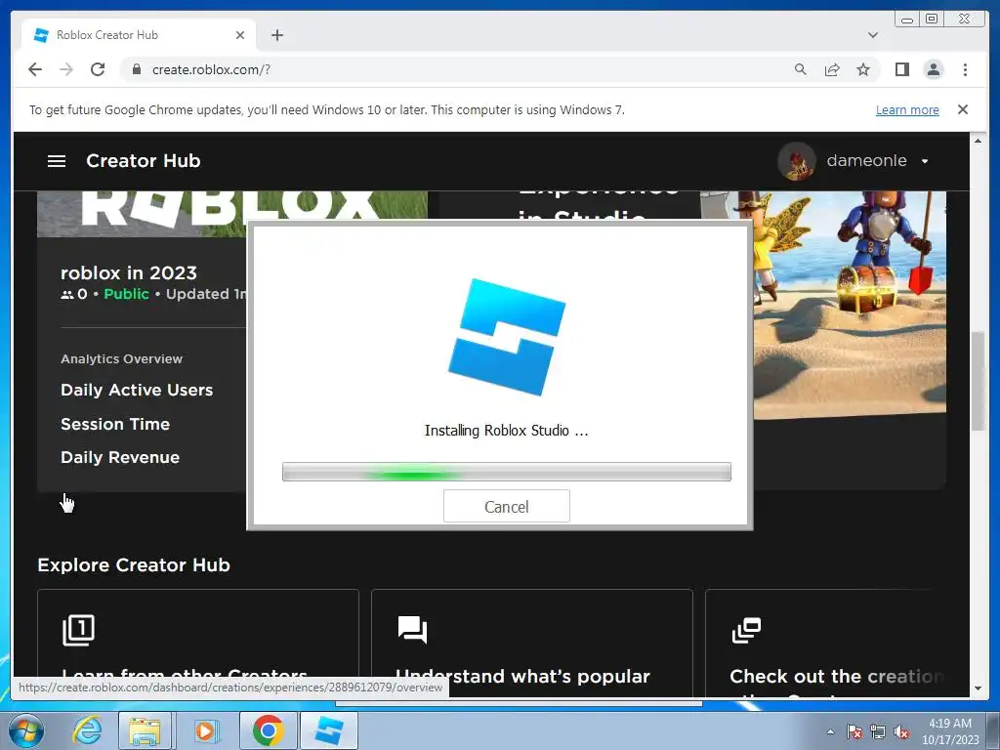This screenshot has height=750, width=1000.
Task: Click the Check out the creations stacked icon
Action: (x=746, y=630)
